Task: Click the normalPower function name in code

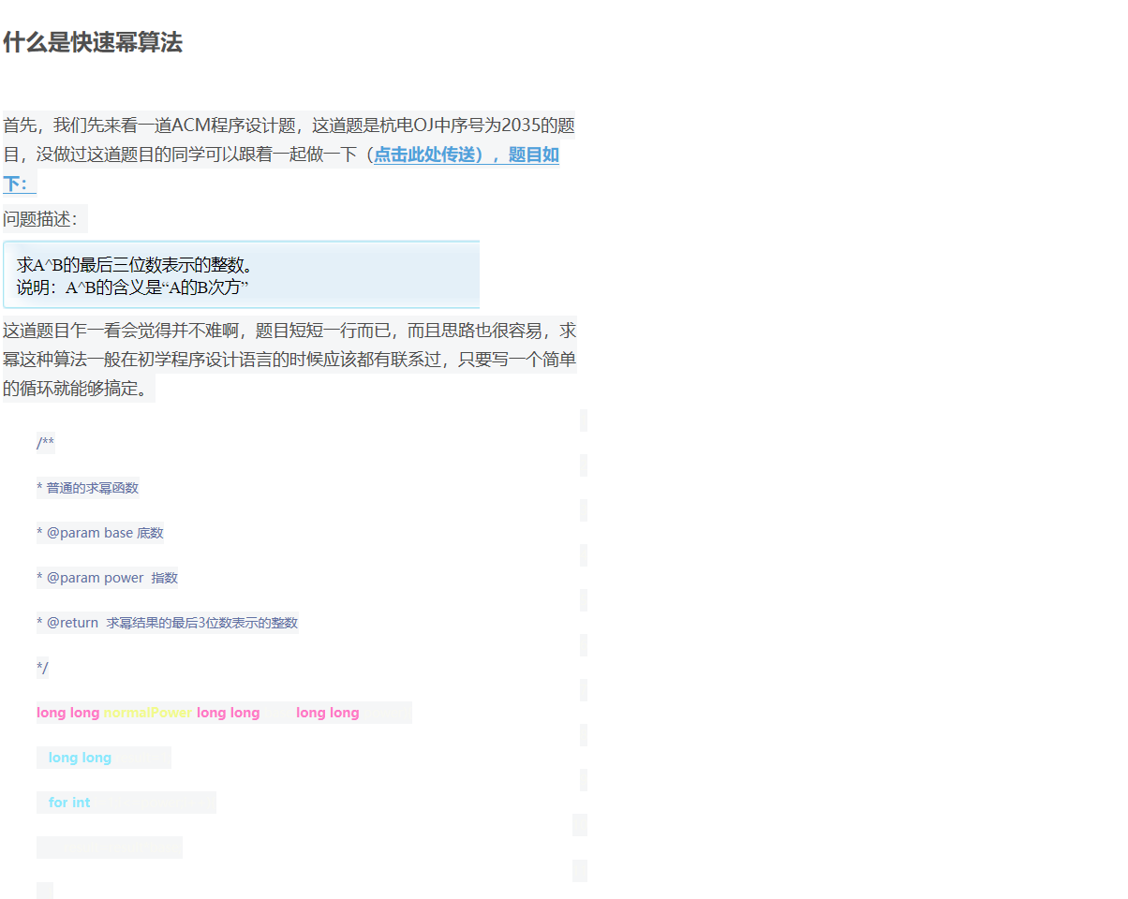Action: tap(147, 712)
